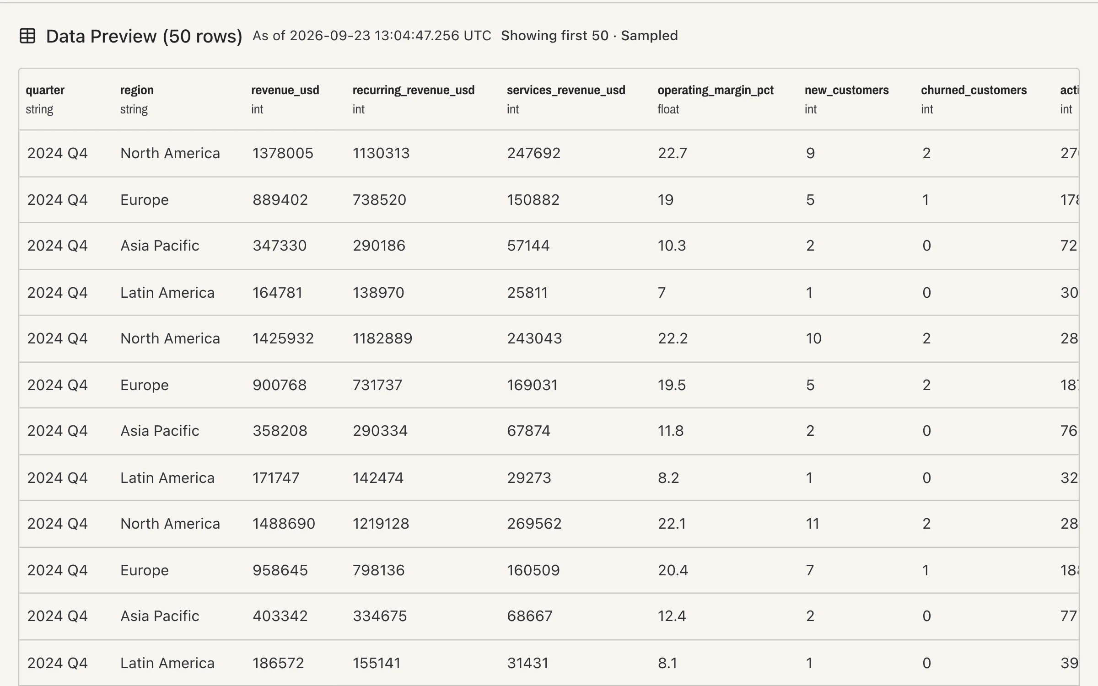Select the region column header
The height and width of the screenshot is (686, 1098).
[137, 90]
